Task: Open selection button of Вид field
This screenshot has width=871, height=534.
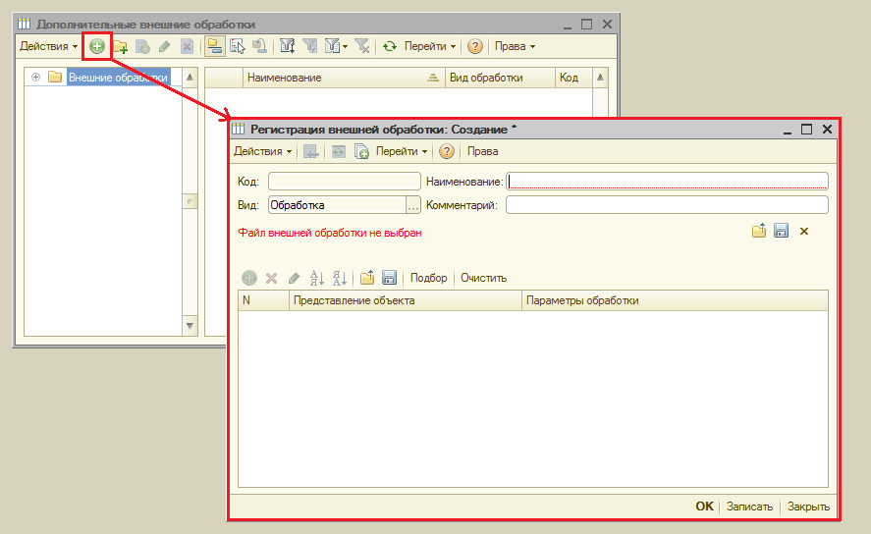Action: (x=413, y=205)
